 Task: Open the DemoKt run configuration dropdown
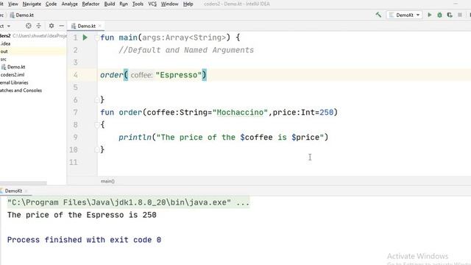click(x=405, y=15)
